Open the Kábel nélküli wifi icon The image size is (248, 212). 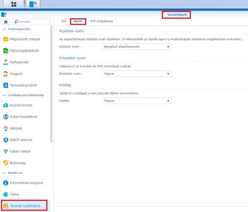point(6,152)
